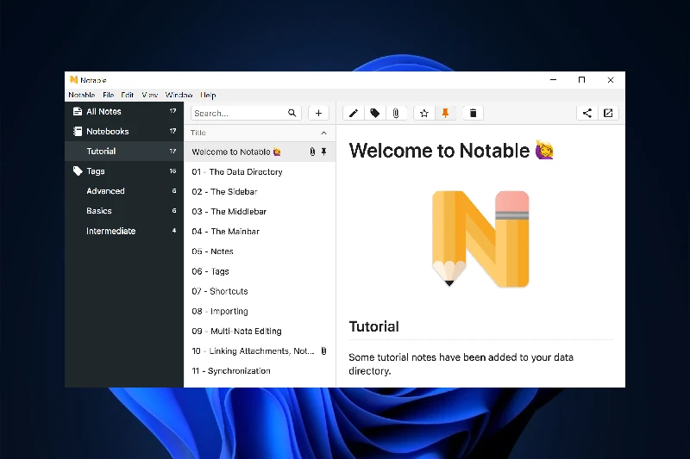Close the Notable window
690x459 pixels.
pos(611,80)
